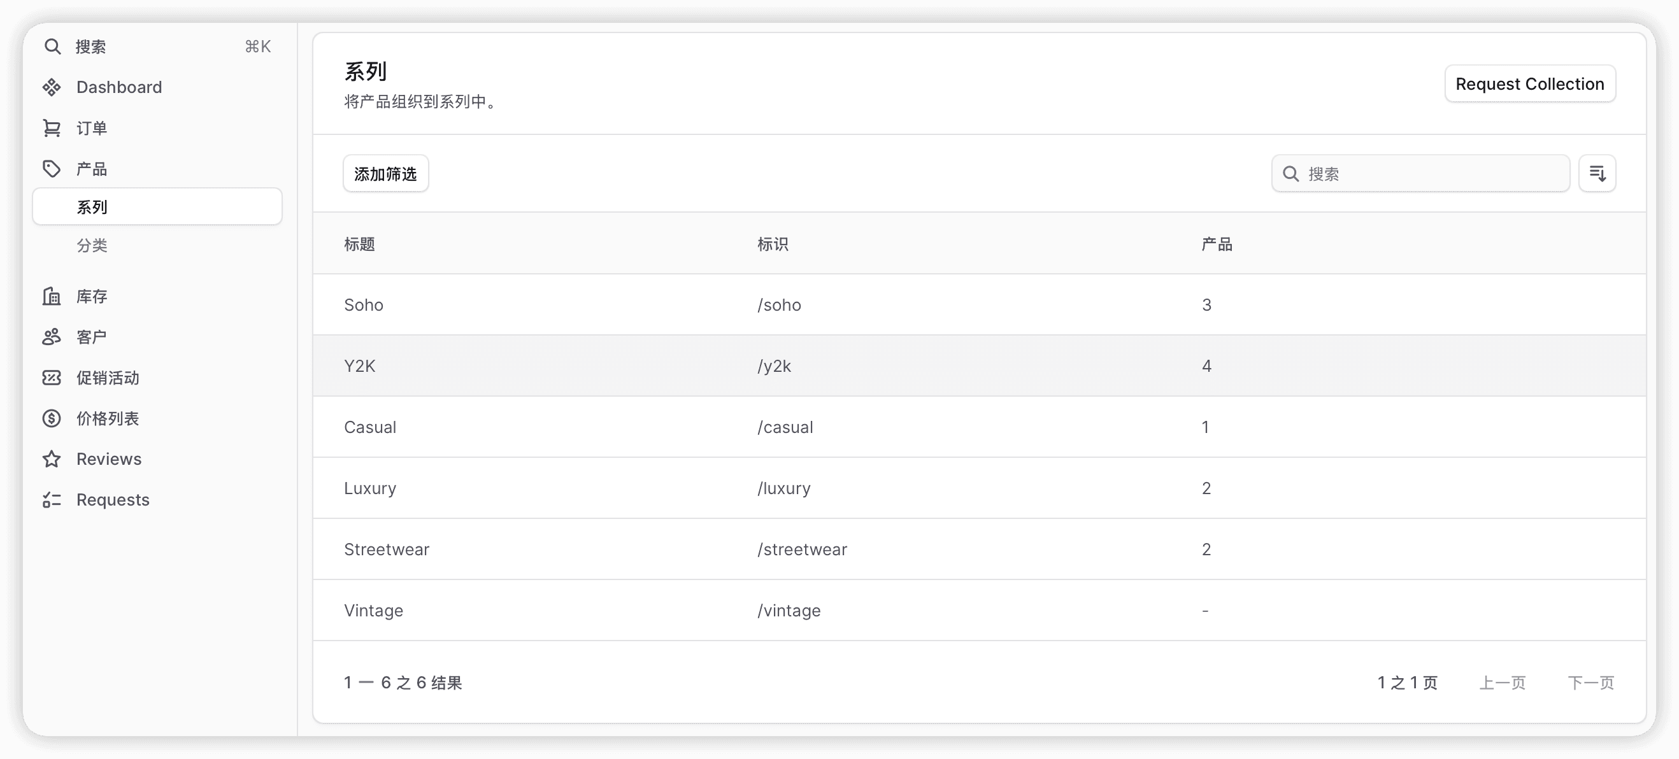The image size is (1679, 759).
Task: Click the 下一页 pagination button
Action: tap(1590, 683)
